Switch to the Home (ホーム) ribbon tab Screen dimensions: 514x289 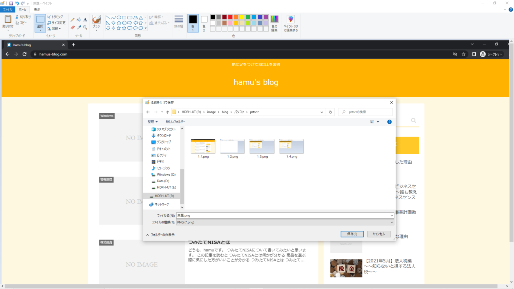(x=22, y=10)
